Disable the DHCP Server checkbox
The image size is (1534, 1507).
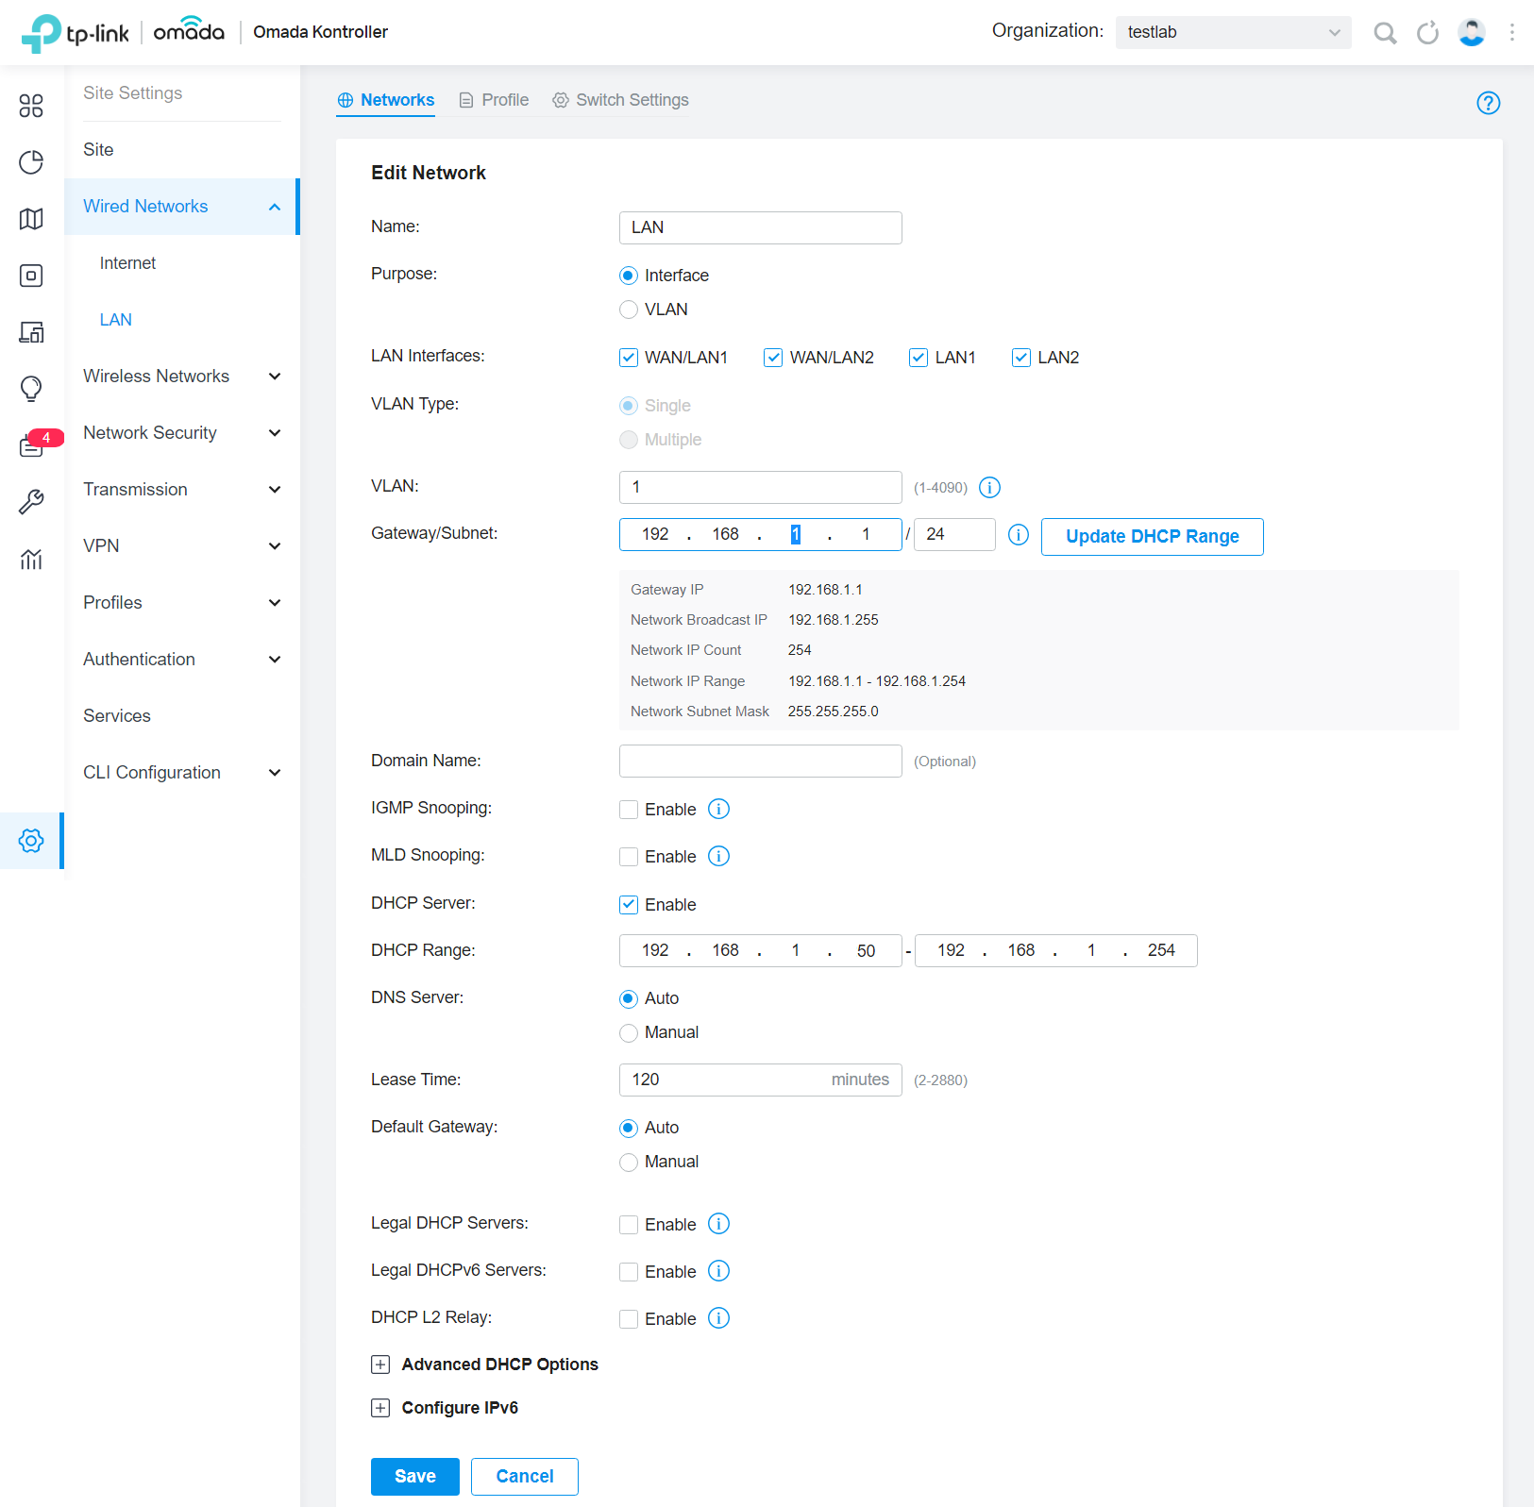tap(629, 905)
